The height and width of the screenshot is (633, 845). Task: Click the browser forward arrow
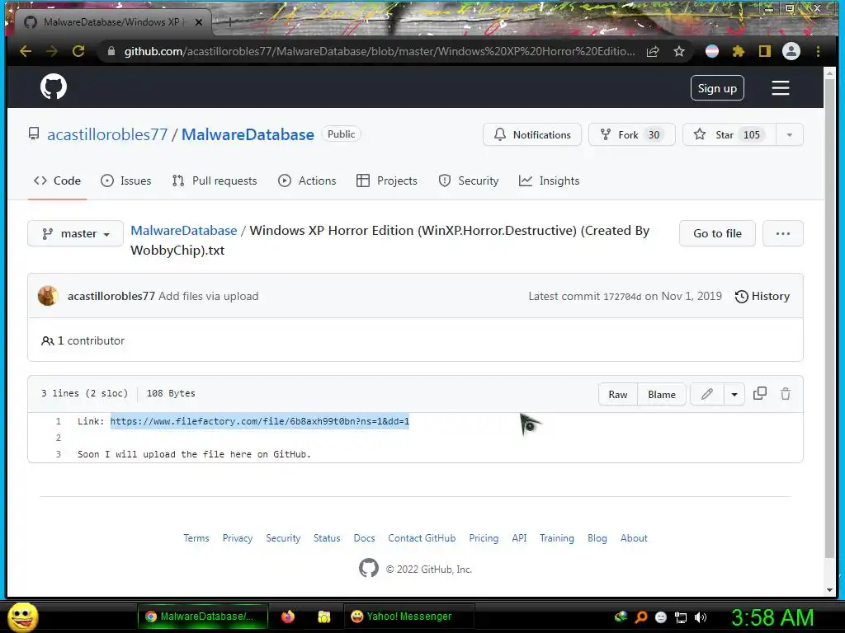(x=52, y=51)
